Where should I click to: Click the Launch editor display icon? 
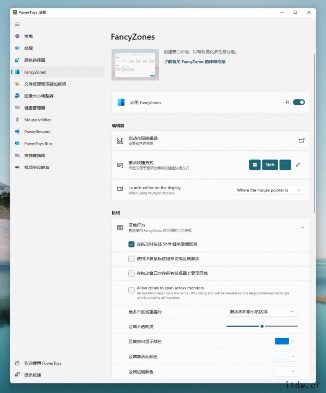coord(120,189)
